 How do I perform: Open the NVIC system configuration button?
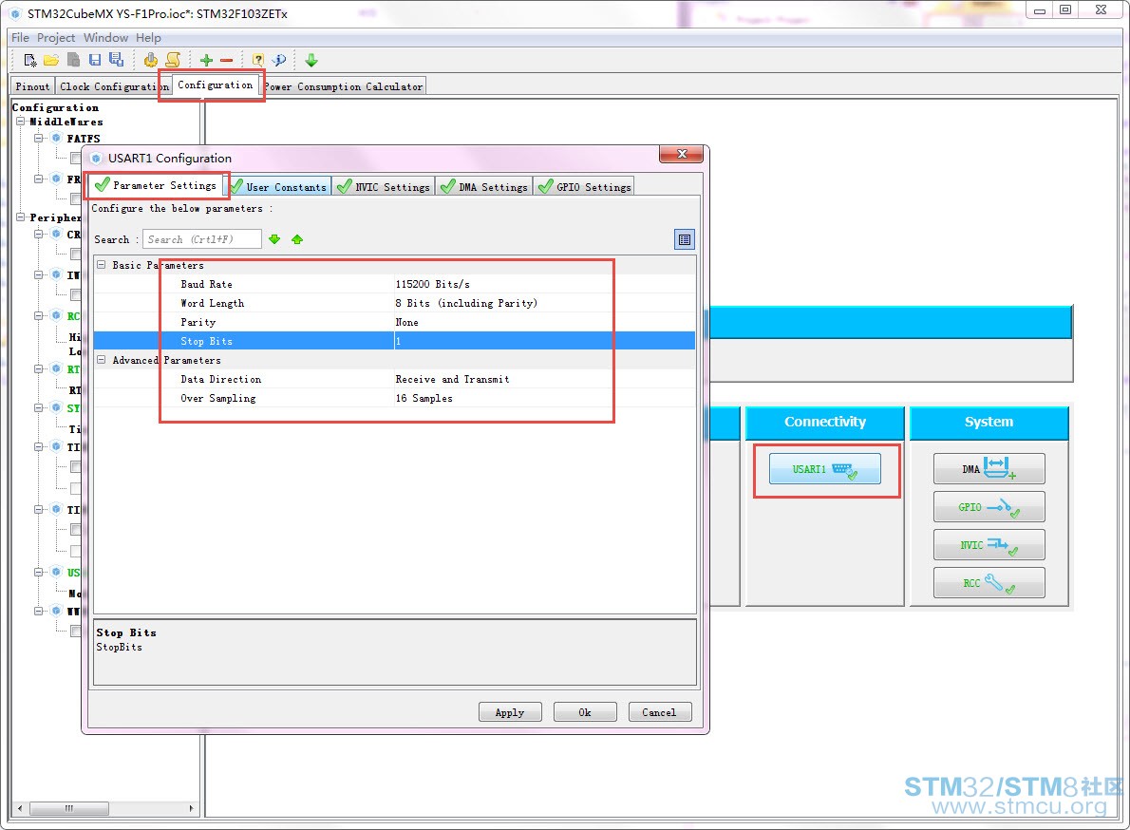989,545
